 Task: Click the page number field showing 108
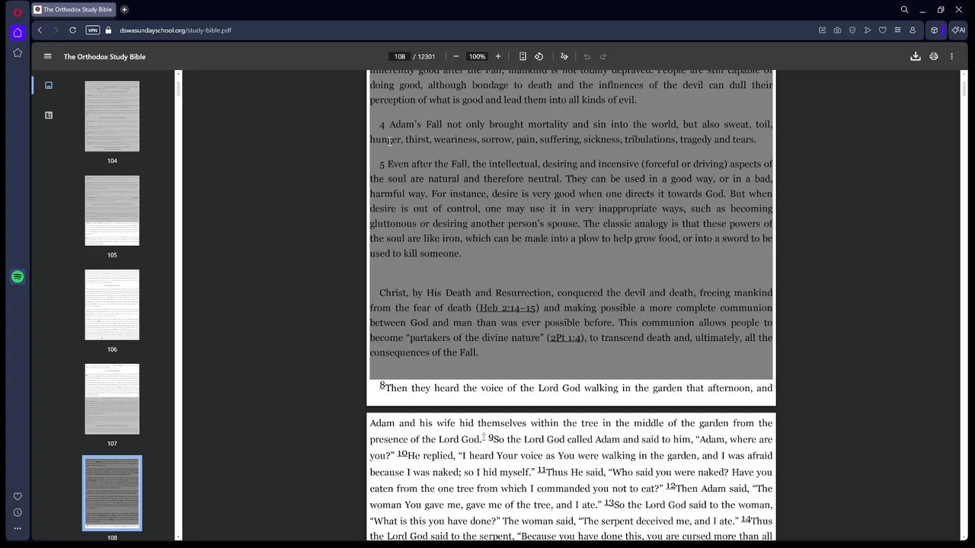pyautogui.click(x=399, y=56)
